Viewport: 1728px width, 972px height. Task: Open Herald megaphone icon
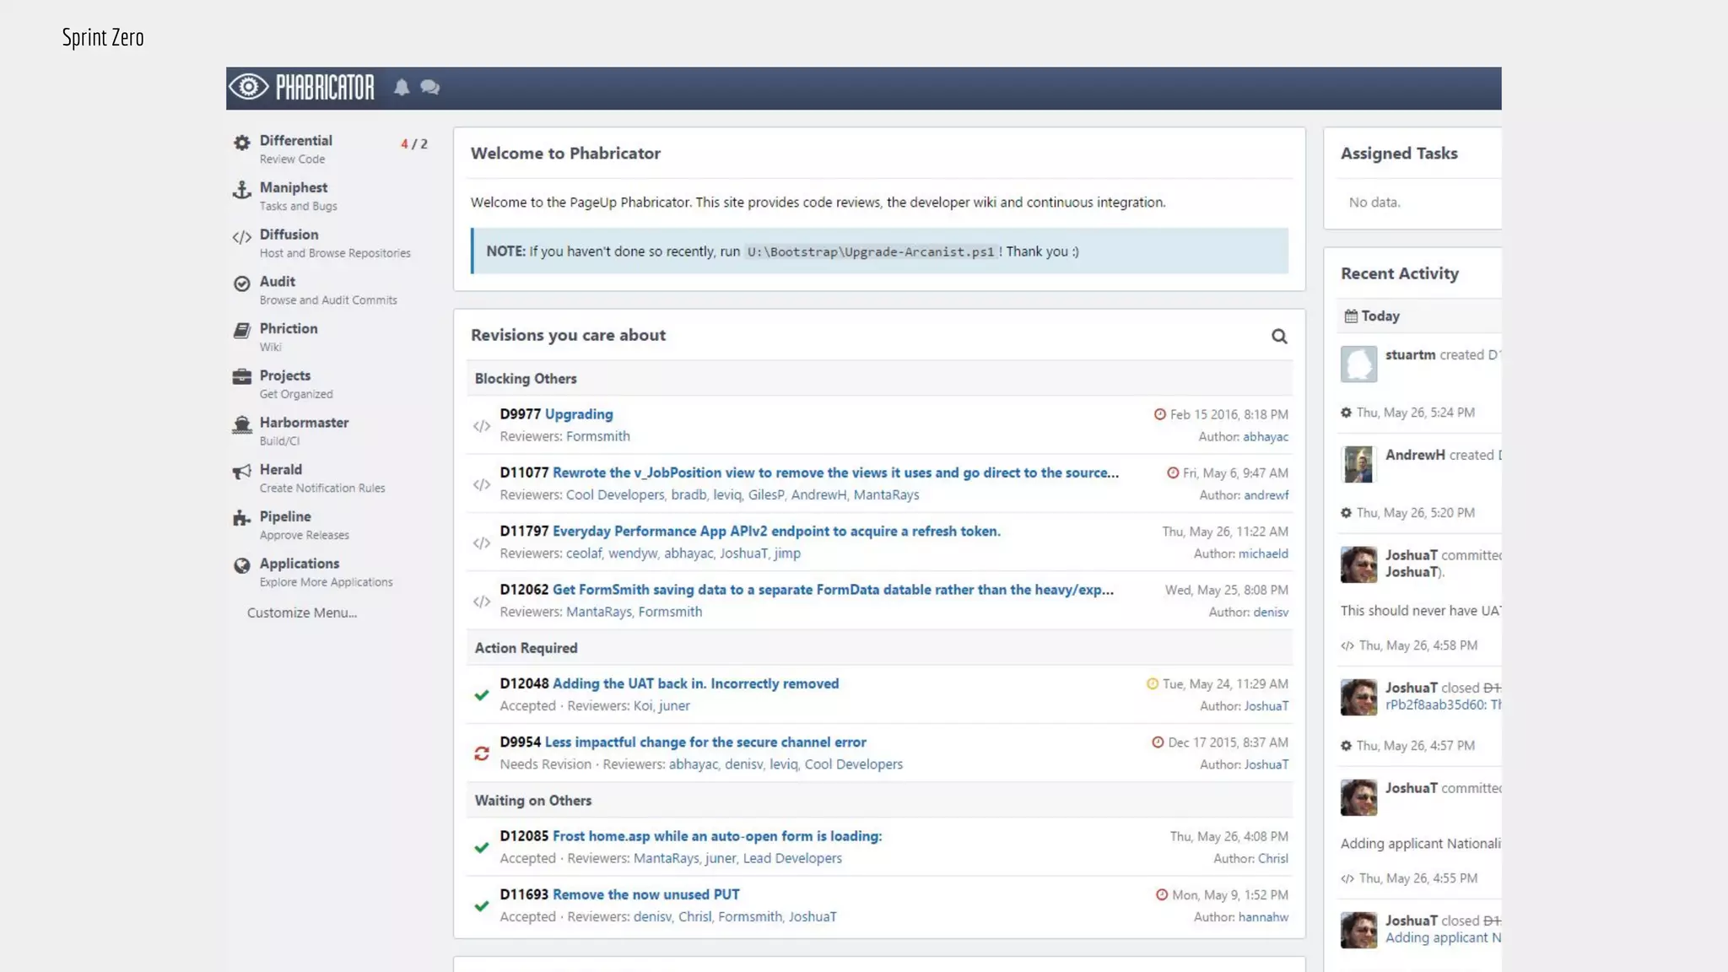pyautogui.click(x=242, y=472)
